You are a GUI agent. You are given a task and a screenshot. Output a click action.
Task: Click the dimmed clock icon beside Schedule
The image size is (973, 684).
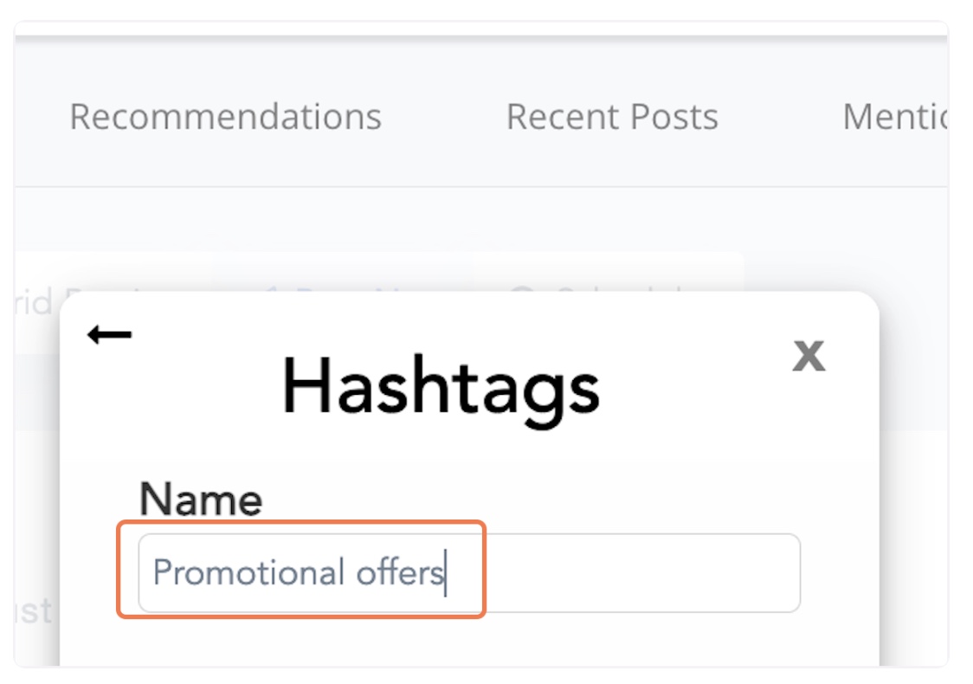523,294
